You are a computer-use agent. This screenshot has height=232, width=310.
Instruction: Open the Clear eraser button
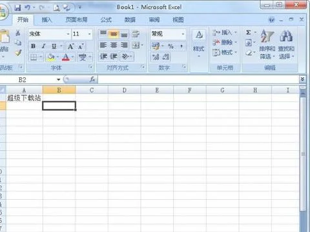pyautogui.click(x=249, y=53)
